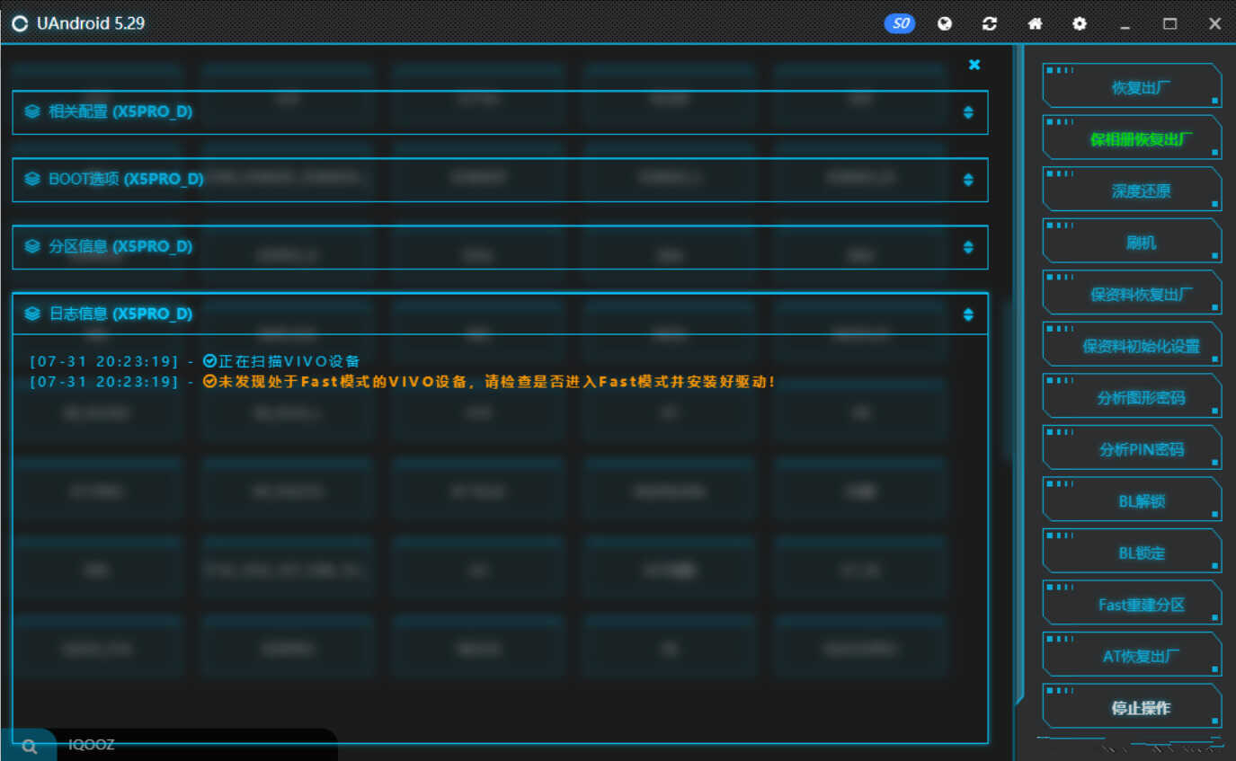
Task: Collapse the 日志信息 section arrow
Action: (x=968, y=314)
